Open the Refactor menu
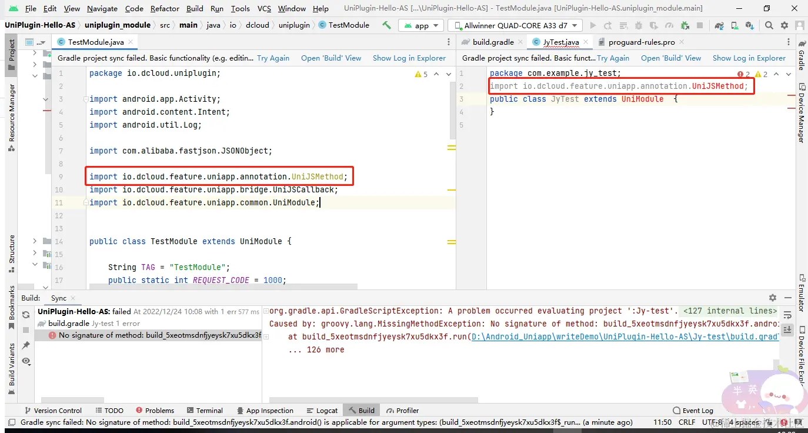Viewport: 808px width, 433px height. (165, 8)
